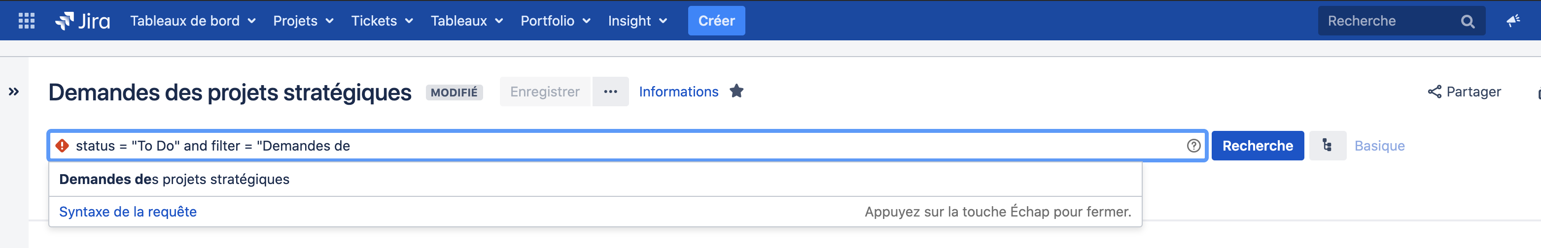The width and height of the screenshot is (1541, 248).
Task: Click the JQL error warning icon
Action: coord(62,146)
